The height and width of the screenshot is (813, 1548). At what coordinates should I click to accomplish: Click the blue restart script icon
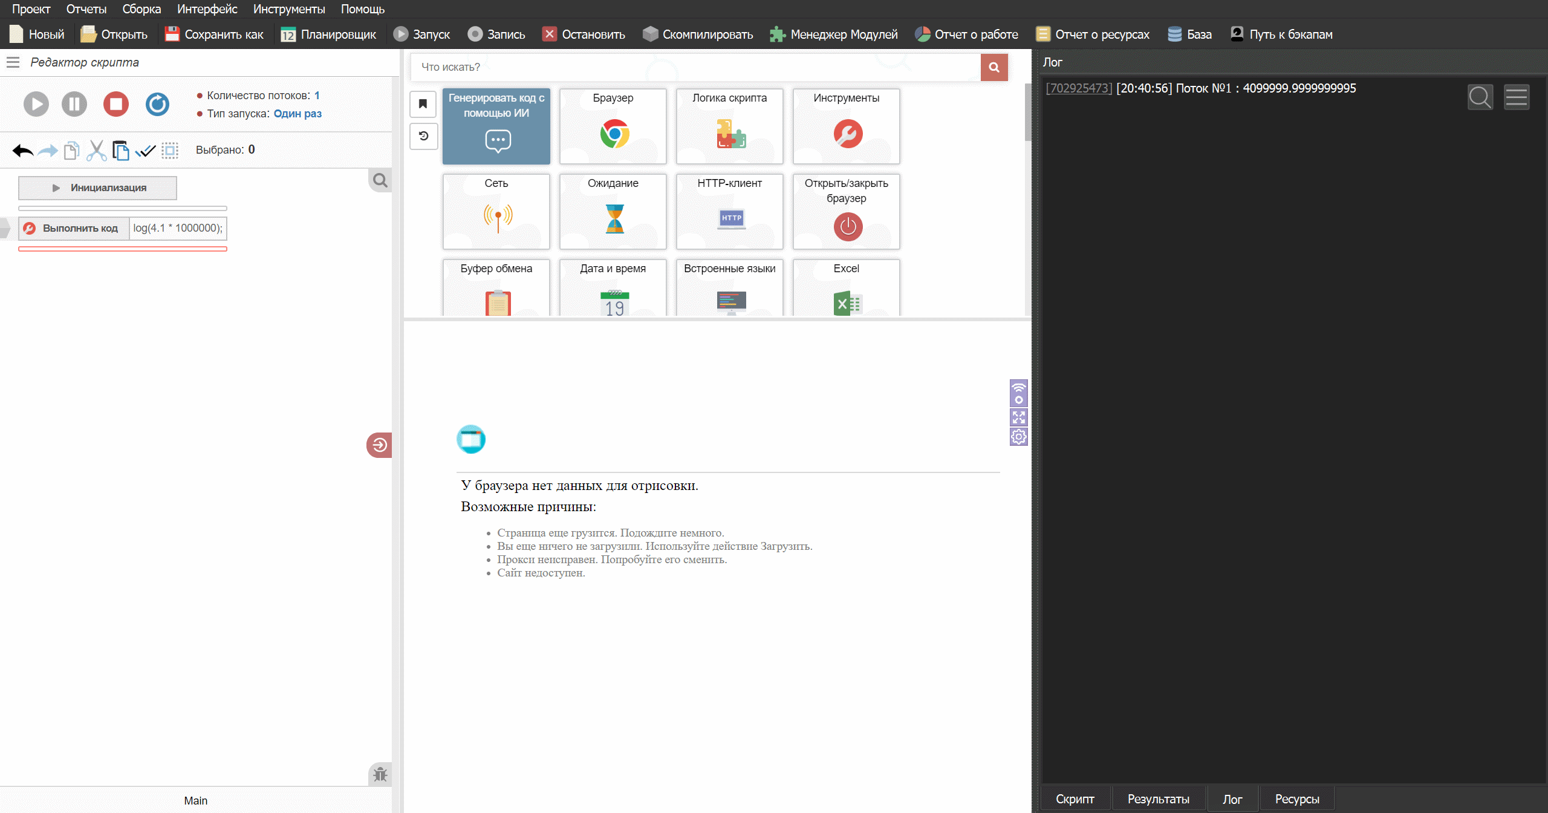point(157,104)
